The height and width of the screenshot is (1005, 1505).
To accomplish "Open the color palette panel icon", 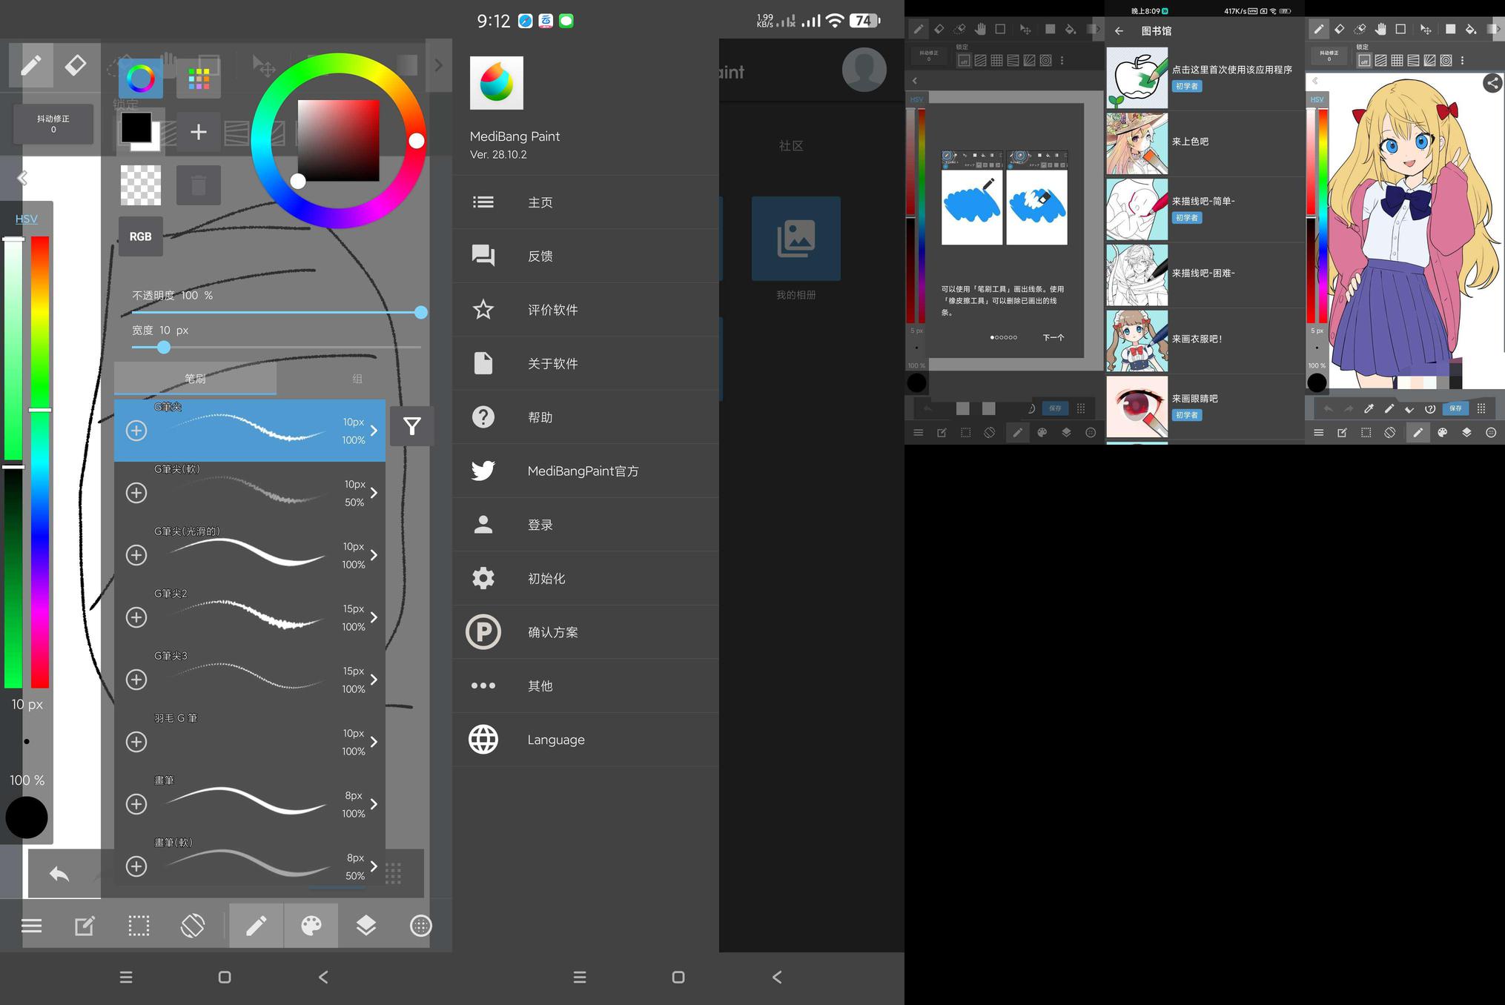I will coord(311,925).
